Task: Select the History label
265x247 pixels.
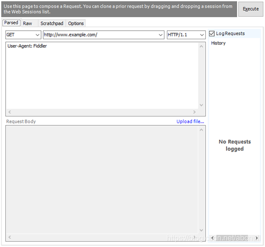Action: coord(218,43)
